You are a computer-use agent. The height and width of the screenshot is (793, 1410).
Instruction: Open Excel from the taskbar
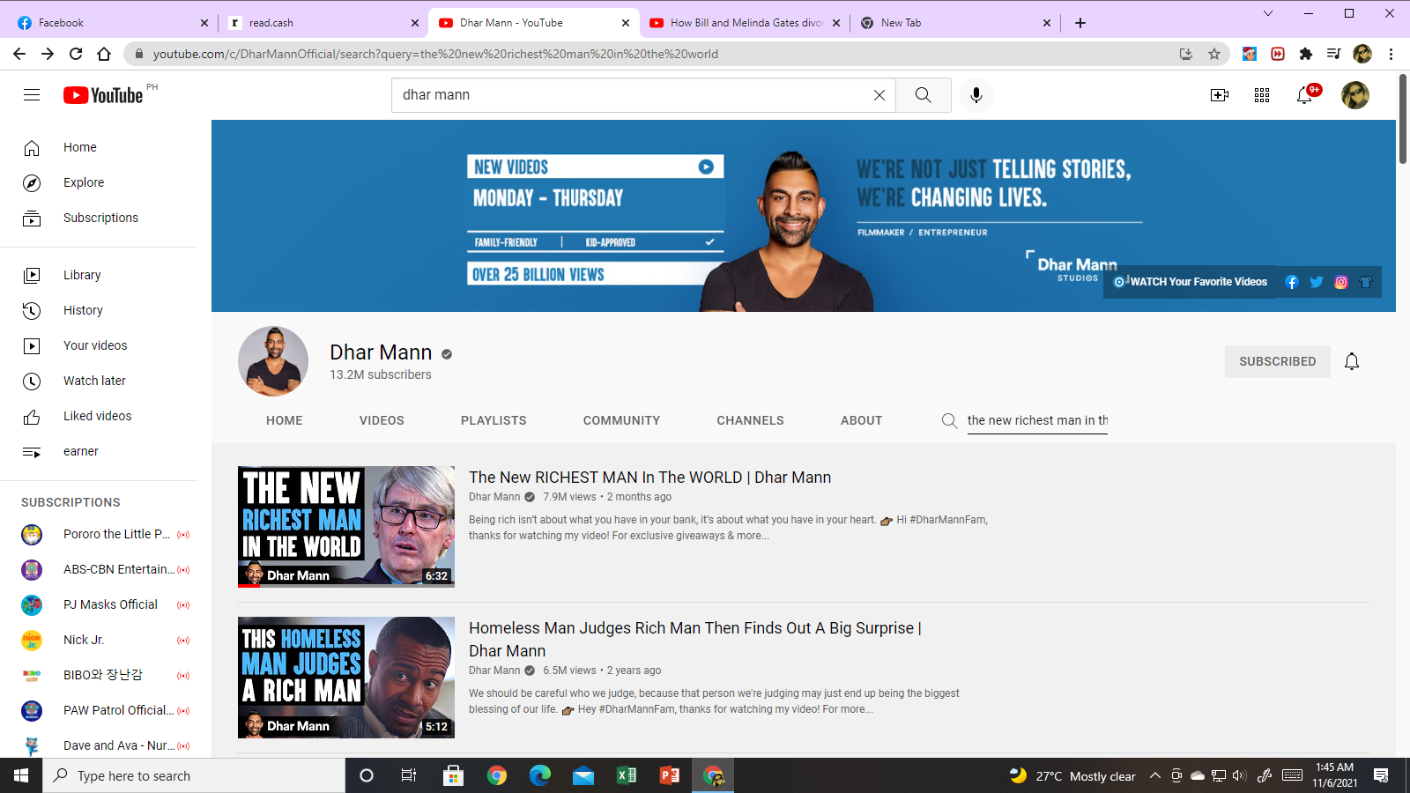pos(627,775)
